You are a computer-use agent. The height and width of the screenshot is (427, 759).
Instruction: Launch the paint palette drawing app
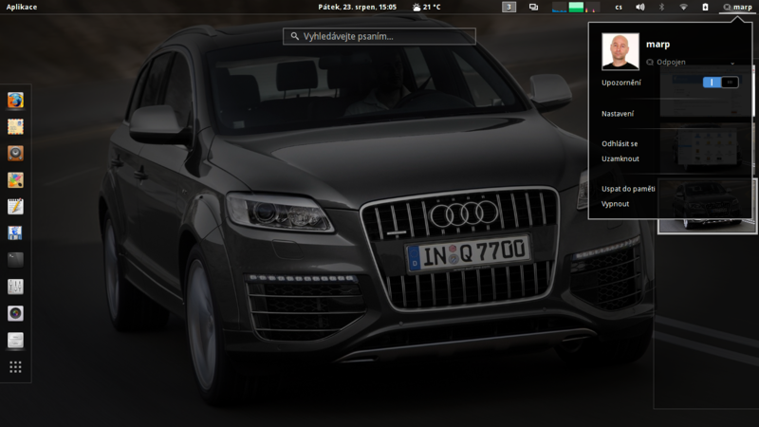coord(15,180)
